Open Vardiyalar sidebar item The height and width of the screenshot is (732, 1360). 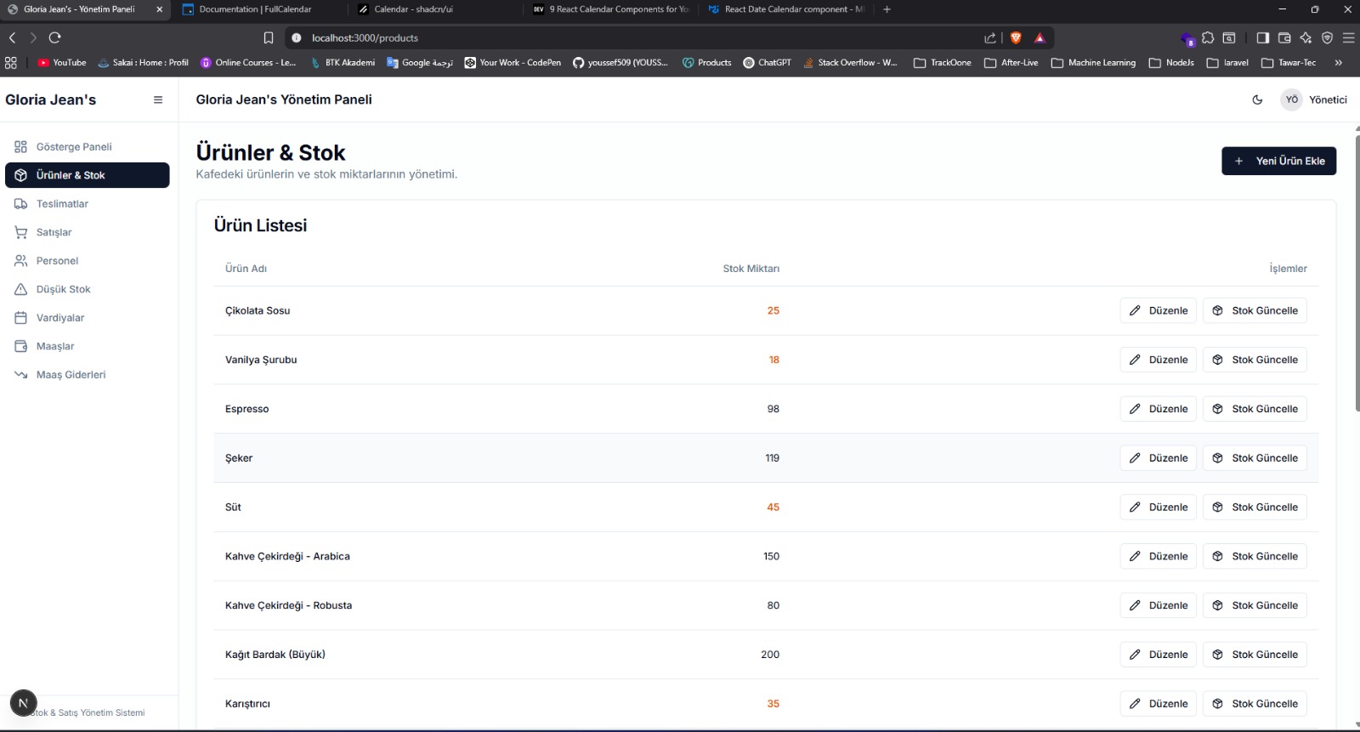point(88,318)
